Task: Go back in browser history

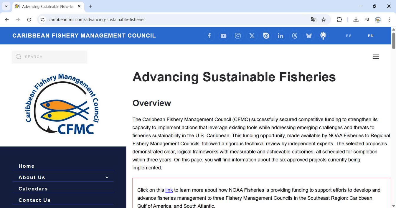Action: pyautogui.click(x=7, y=19)
